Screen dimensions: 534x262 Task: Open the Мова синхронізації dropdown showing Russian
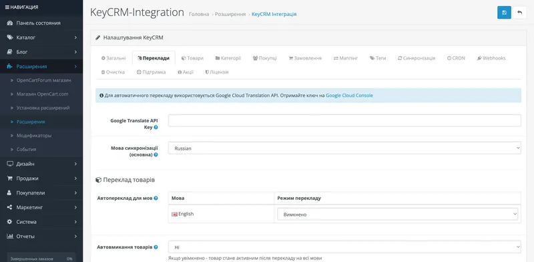(344, 148)
